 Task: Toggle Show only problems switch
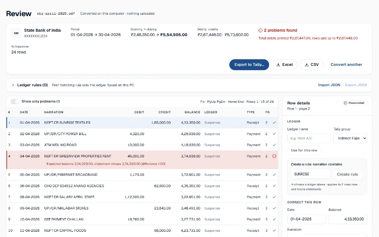point(15,101)
